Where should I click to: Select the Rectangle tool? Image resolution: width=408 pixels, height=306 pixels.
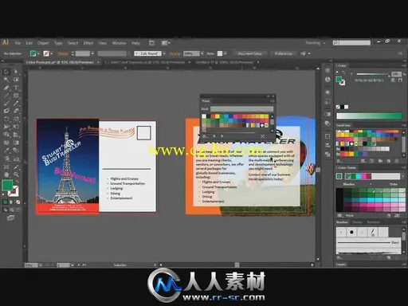[x=16, y=96]
